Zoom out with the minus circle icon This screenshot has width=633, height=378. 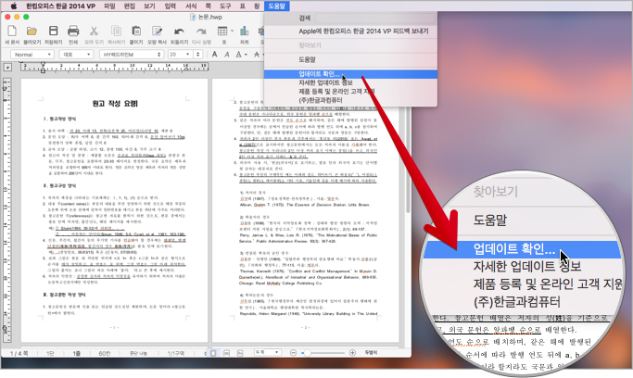[x=294, y=353]
